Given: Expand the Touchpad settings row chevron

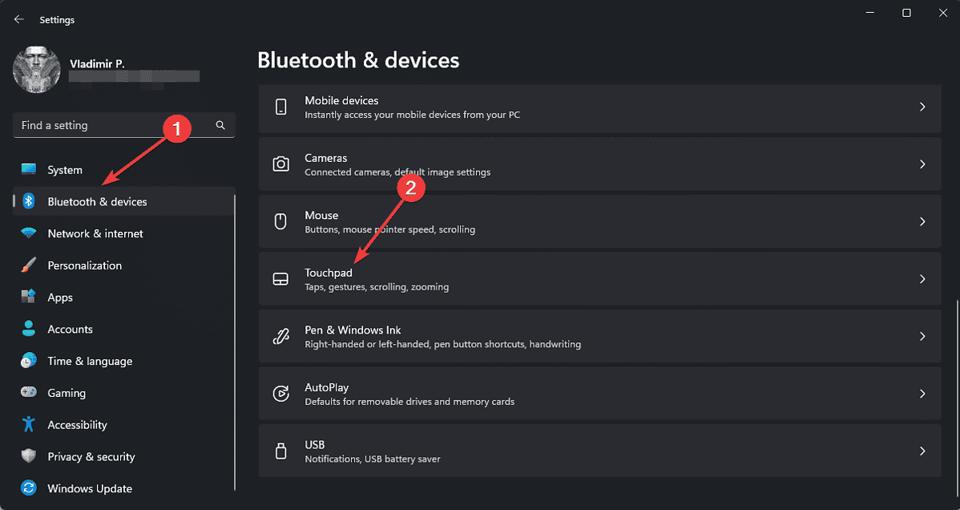Looking at the screenshot, I should (922, 278).
